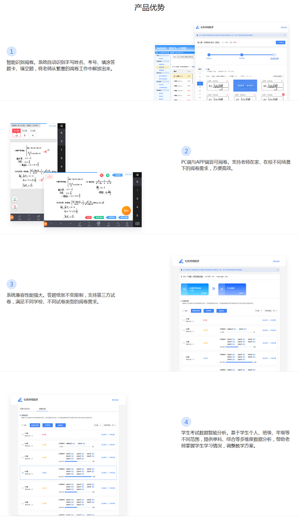Select the text T tool on back tablet toolbar
The width and height of the screenshot is (299, 524).
(29, 217)
